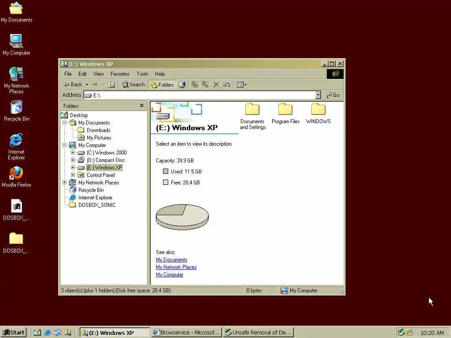The image size is (451, 338).
Task: Click the disk usage pie chart
Action: [x=182, y=217]
